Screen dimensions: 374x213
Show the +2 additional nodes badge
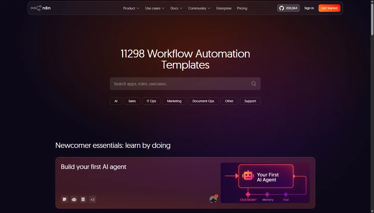point(92,199)
